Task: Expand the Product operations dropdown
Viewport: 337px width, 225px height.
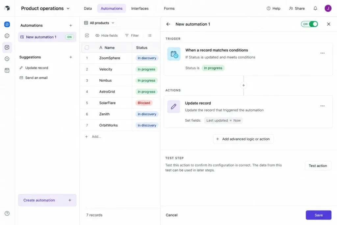Action: pos(45,8)
